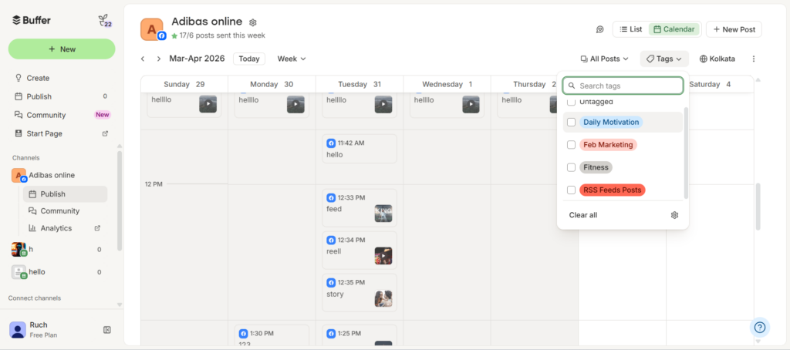Expand the Week view dropdown
The width and height of the screenshot is (790, 350).
coord(292,59)
